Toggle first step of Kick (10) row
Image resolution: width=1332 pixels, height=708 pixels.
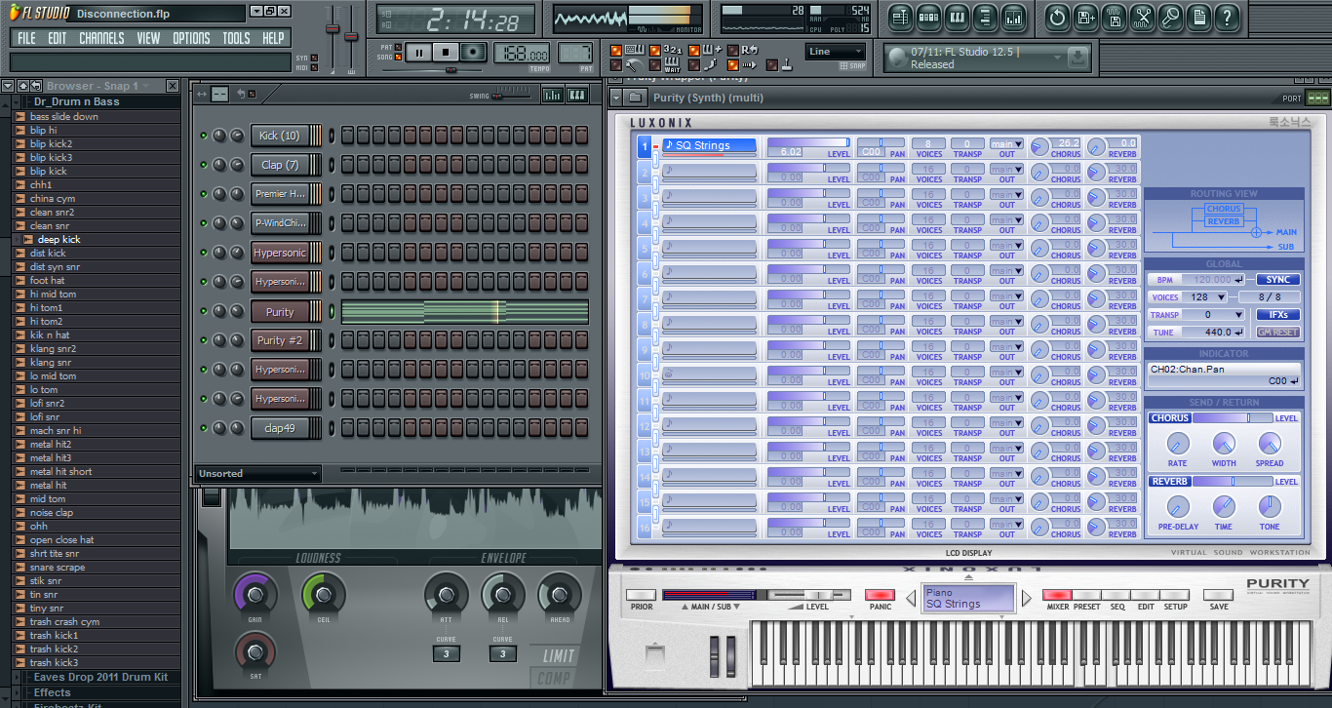(x=348, y=136)
